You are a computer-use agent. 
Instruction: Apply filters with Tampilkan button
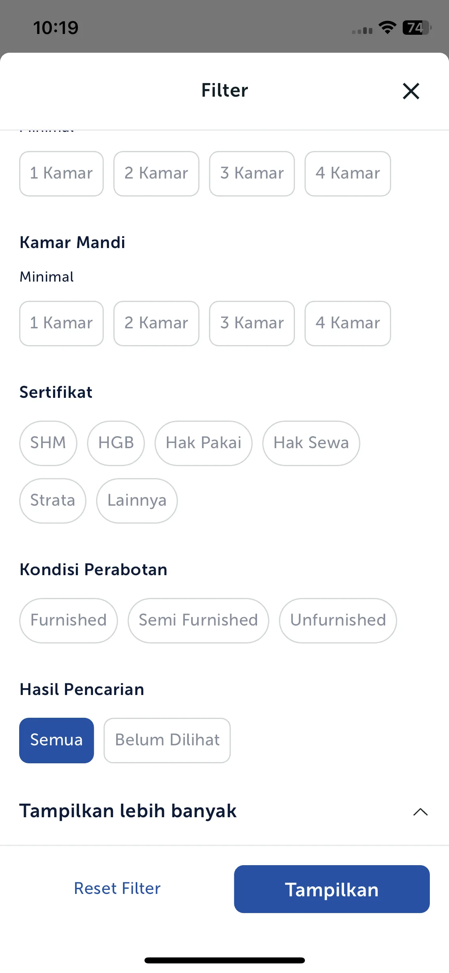tap(332, 889)
